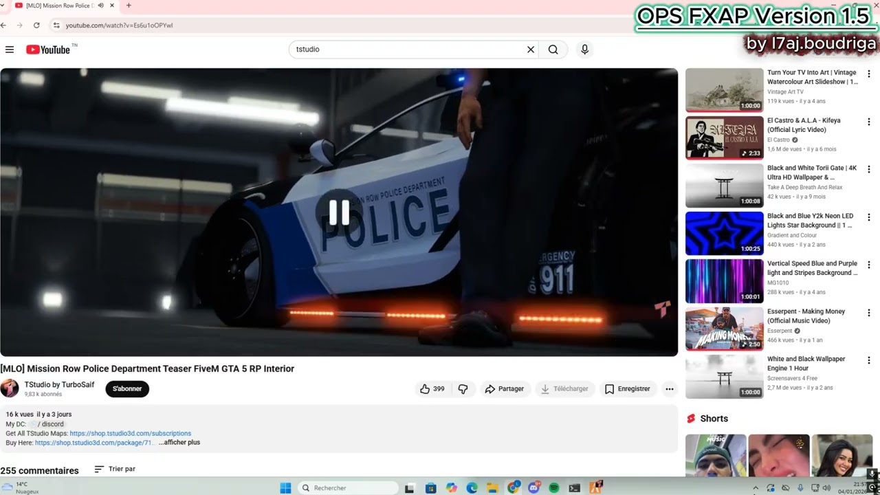
Task: Open options for Y2k Neon LED Lights video
Action: point(869,217)
